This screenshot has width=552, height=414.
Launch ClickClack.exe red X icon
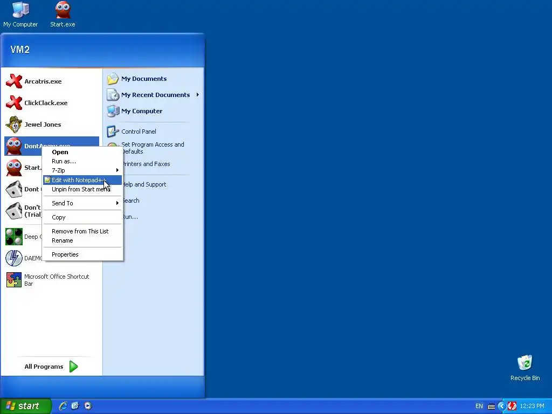click(14, 103)
